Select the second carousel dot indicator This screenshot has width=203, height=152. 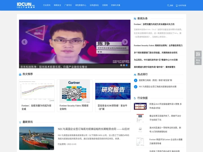point(124,65)
